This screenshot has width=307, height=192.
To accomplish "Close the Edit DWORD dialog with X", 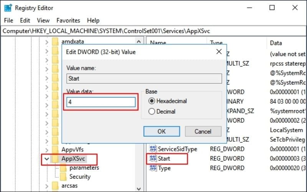I will 219,51.
